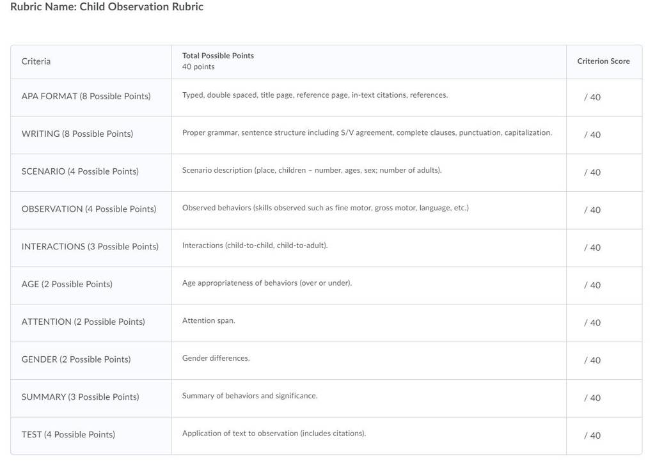Click the Criteria column header
Viewport: 655px width, 463px height.
[x=36, y=61]
